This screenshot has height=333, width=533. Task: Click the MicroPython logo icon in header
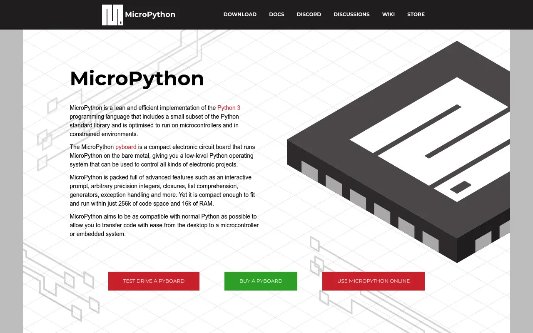click(x=112, y=15)
